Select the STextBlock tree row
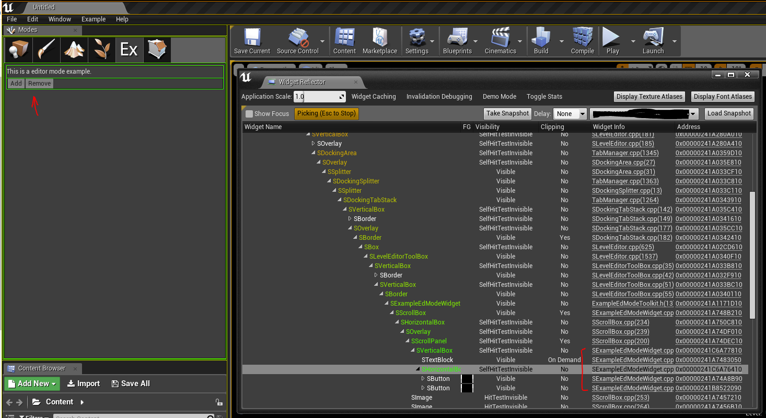Image resolution: width=766 pixels, height=418 pixels. pyautogui.click(x=495, y=360)
